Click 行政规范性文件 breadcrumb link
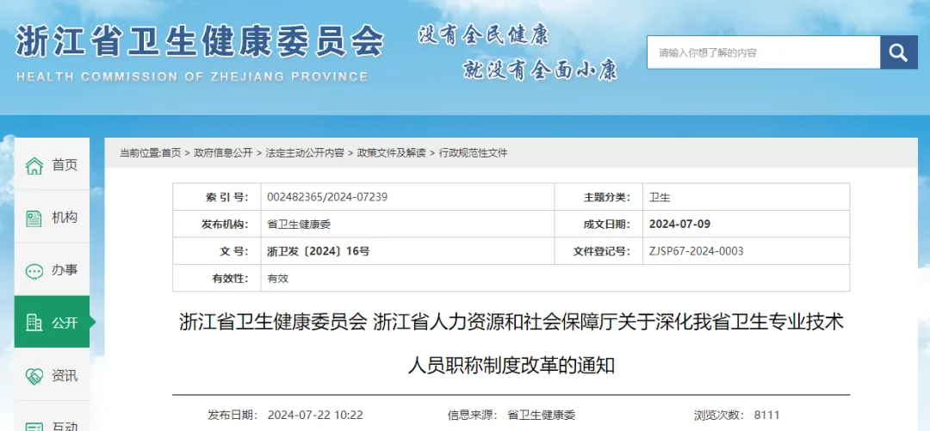Image resolution: width=930 pixels, height=431 pixels. (x=473, y=153)
